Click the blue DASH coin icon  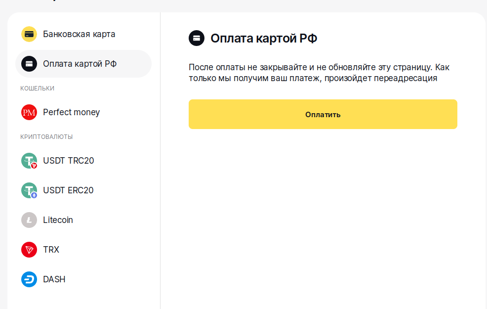pos(29,279)
